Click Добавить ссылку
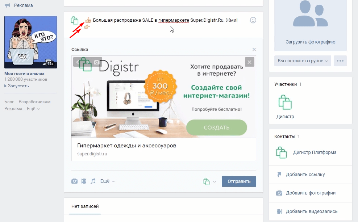The width and height of the screenshot is (358, 222). (305, 175)
